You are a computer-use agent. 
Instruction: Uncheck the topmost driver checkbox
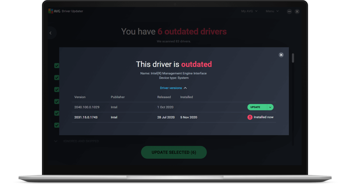57,65
